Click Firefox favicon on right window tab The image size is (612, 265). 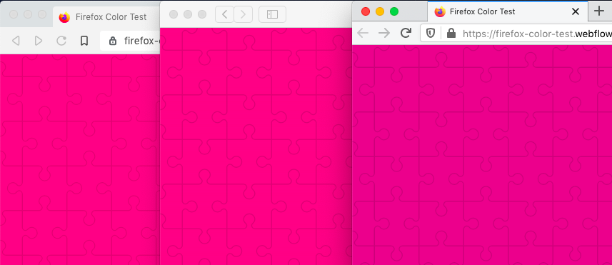(x=440, y=11)
